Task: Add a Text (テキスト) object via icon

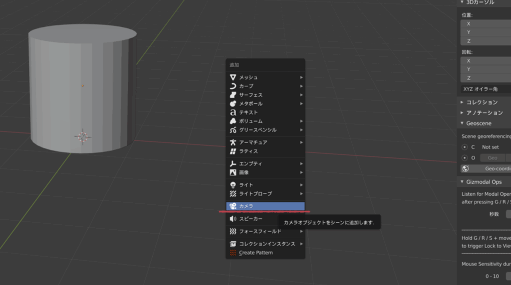Action: [x=233, y=113]
